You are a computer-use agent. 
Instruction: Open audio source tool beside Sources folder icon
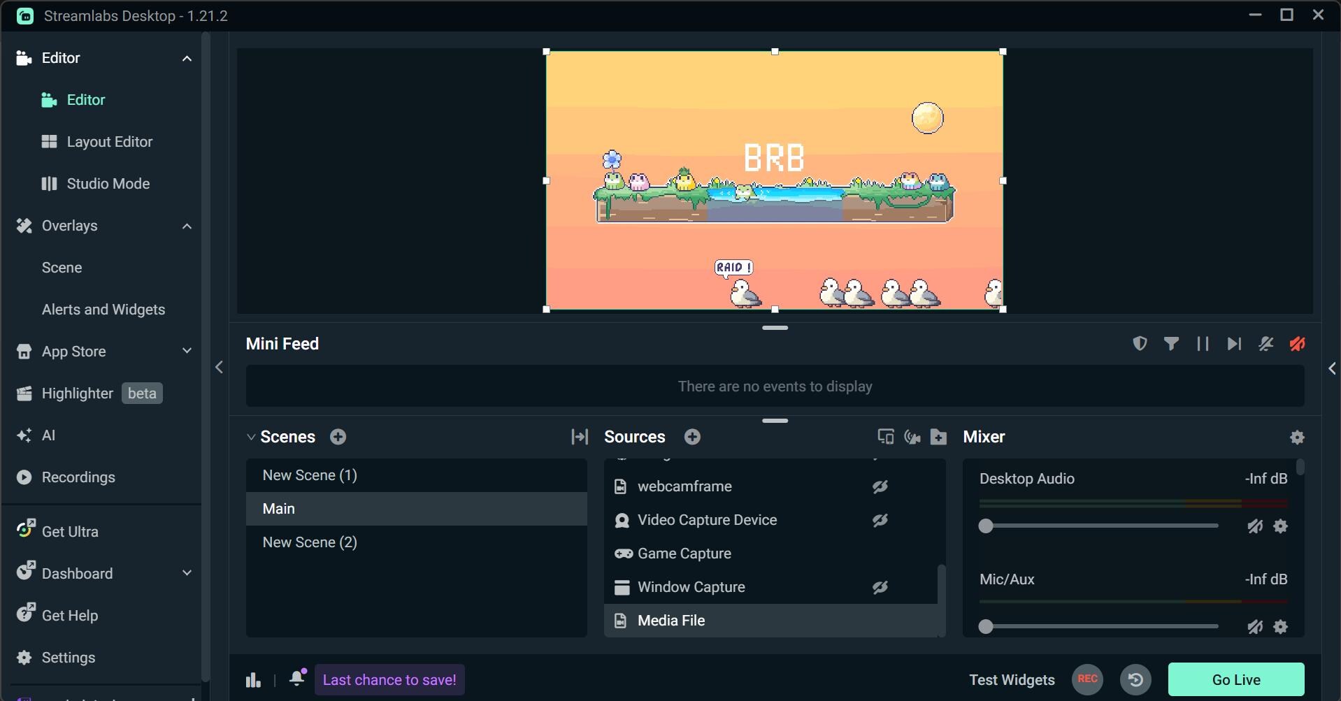pyautogui.click(x=912, y=437)
